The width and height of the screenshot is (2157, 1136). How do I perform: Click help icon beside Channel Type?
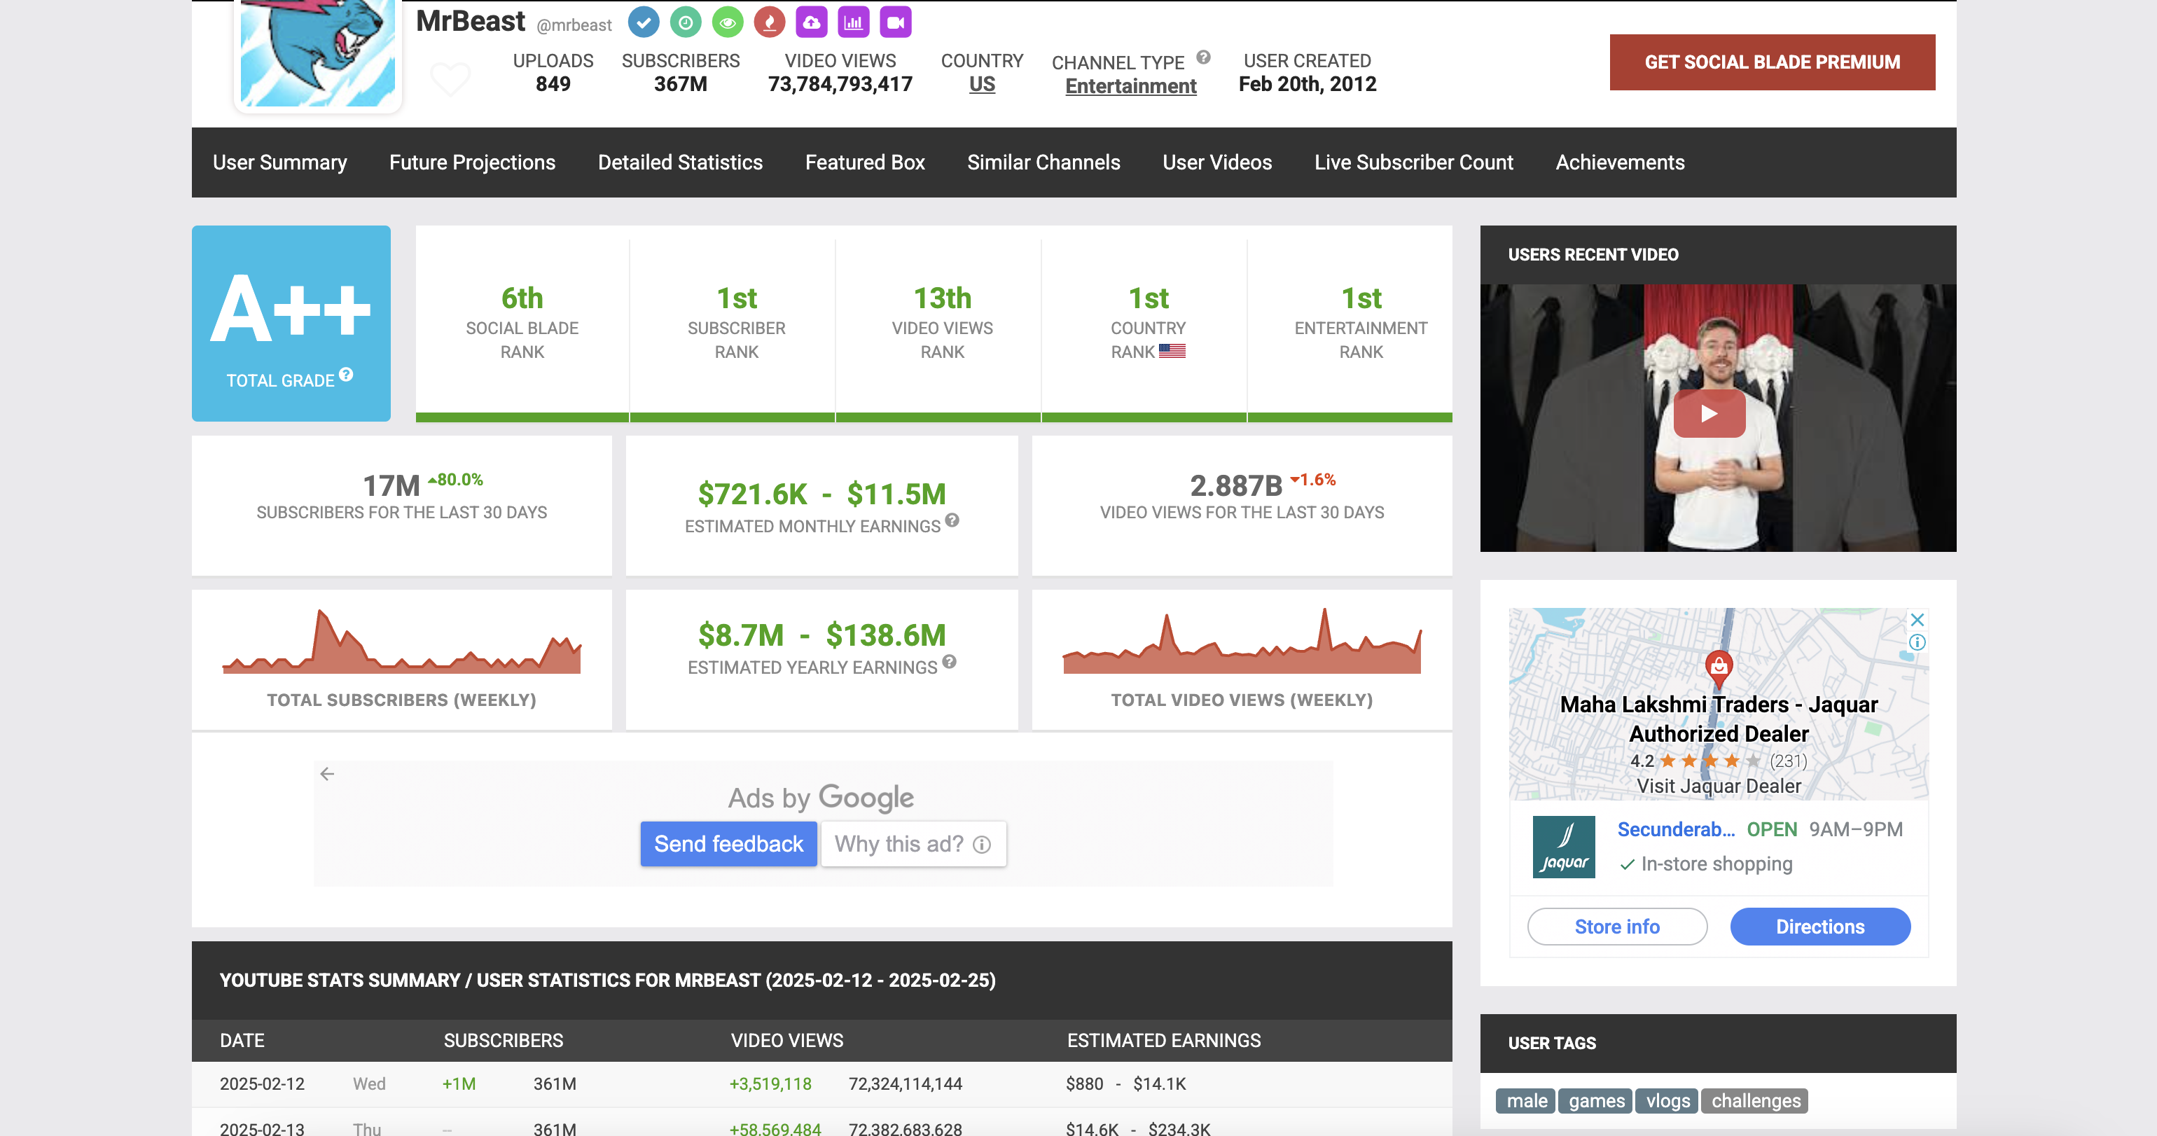click(x=1203, y=57)
